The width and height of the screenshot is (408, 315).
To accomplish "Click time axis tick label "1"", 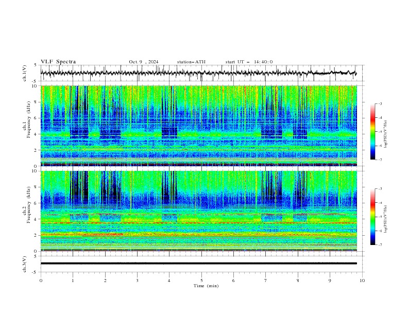I will tap(73, 281).
